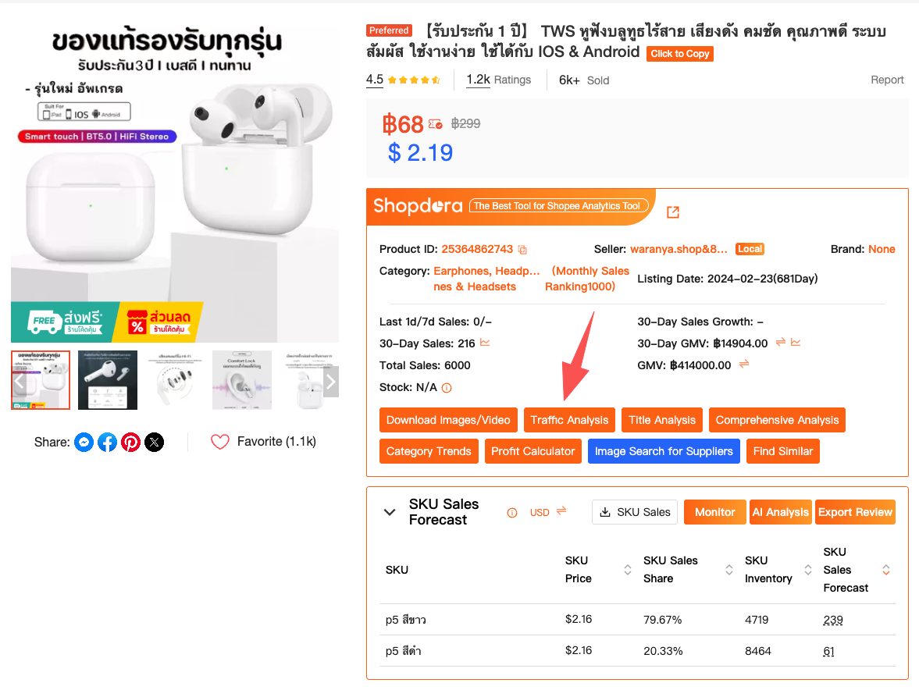Open the waranya.shop seller link

679,249
